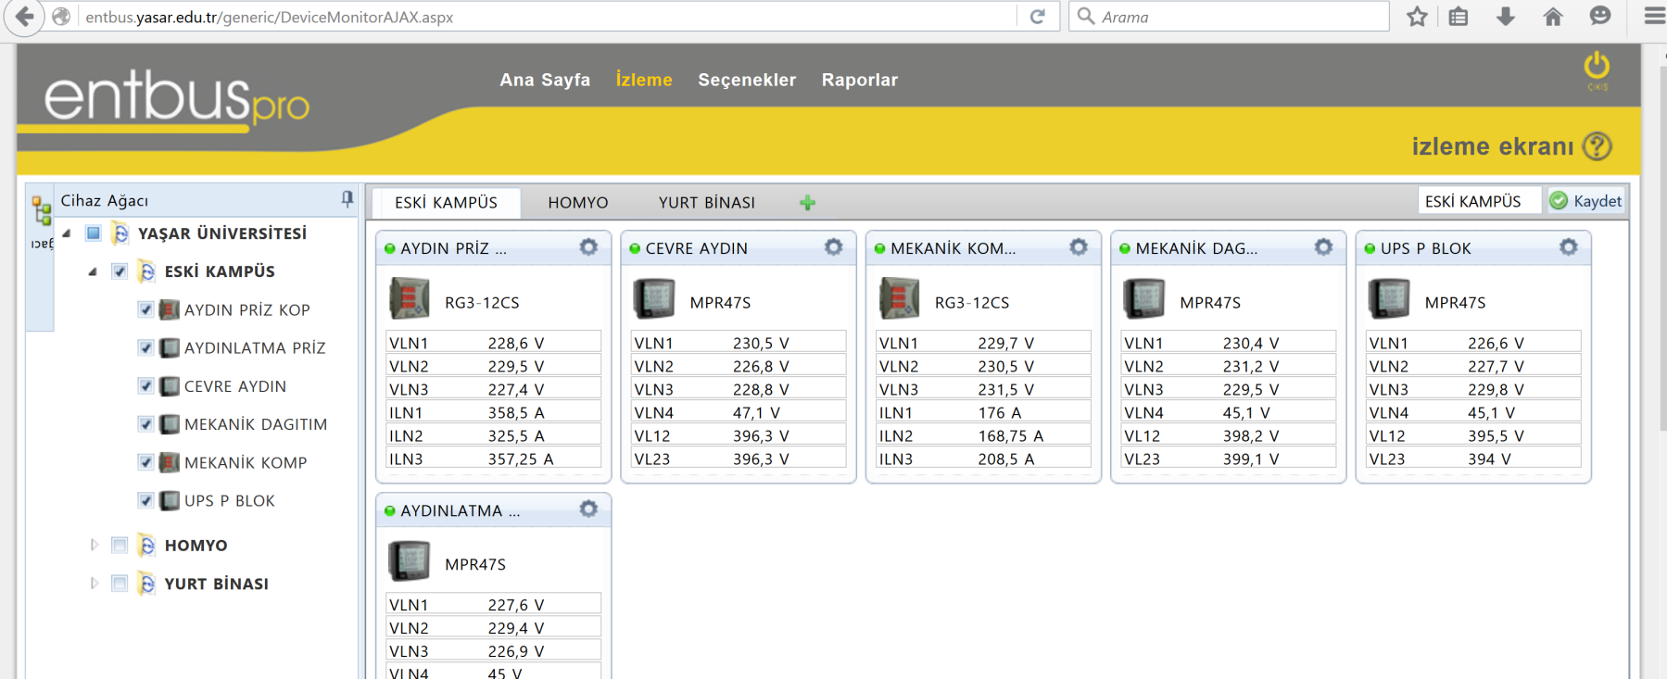Check the HOMYO checkbox in tree

(x=120, y=545)
